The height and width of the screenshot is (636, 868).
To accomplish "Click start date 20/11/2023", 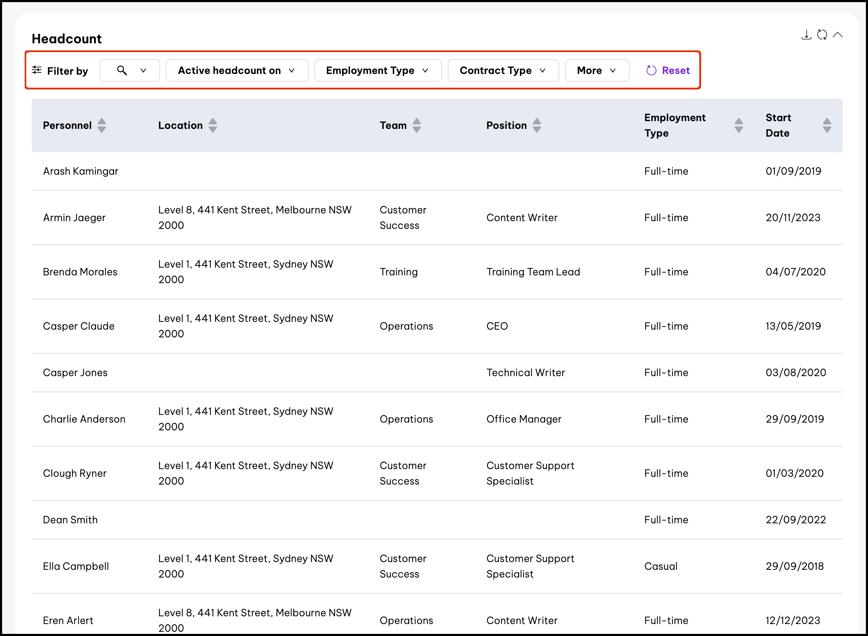I will [793, 218].
